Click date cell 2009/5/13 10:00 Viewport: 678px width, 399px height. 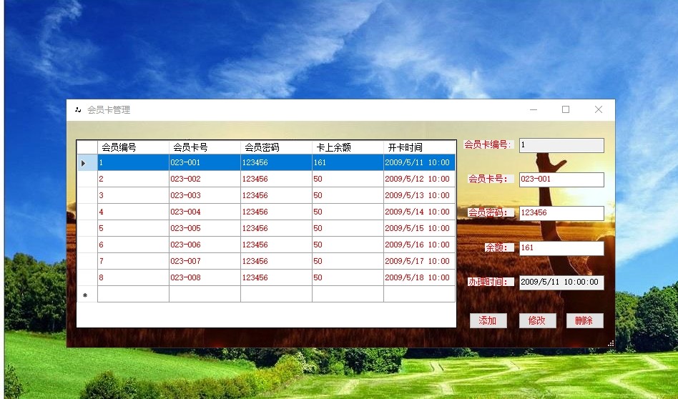[x=419, y=195]
